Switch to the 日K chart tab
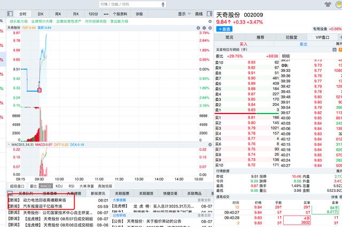The image size is (342, 227). coord(41,14)
